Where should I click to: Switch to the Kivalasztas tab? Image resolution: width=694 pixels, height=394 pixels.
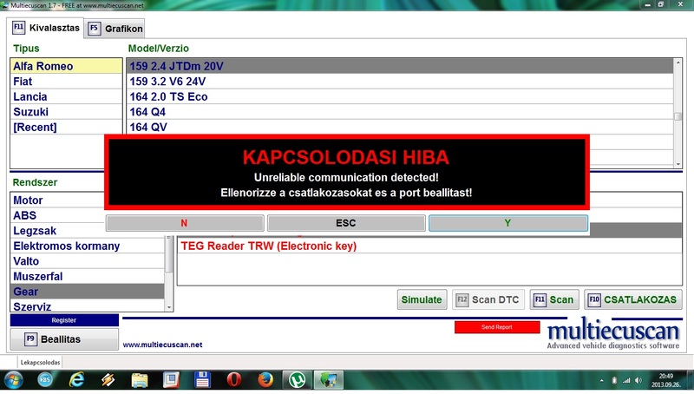click(x=46, y=28)
